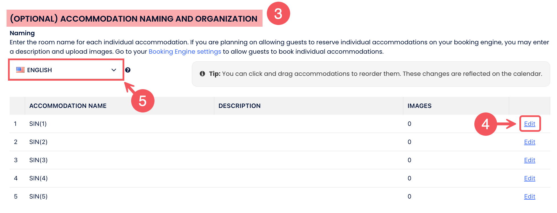Click the info icon beside Tip
The height and width of the screenshot is (213, 557).
tap(202, 74)
